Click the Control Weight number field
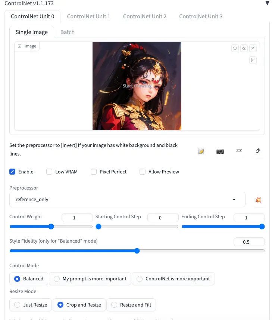272x320 pixels. click(77, 218)
